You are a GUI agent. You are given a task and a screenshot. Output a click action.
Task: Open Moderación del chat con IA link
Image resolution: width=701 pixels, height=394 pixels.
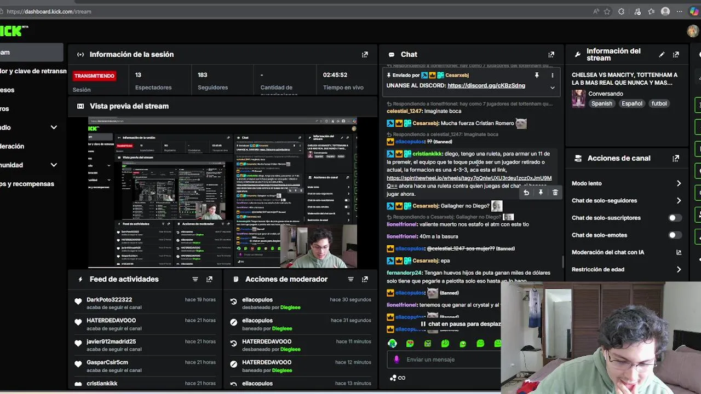point(627,252)
